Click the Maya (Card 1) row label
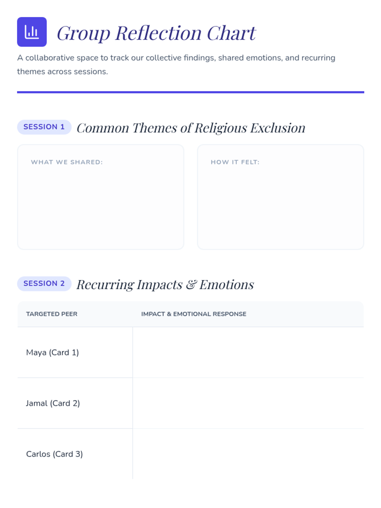The height and width of the screenshot is (508, 381). point(52,352)
